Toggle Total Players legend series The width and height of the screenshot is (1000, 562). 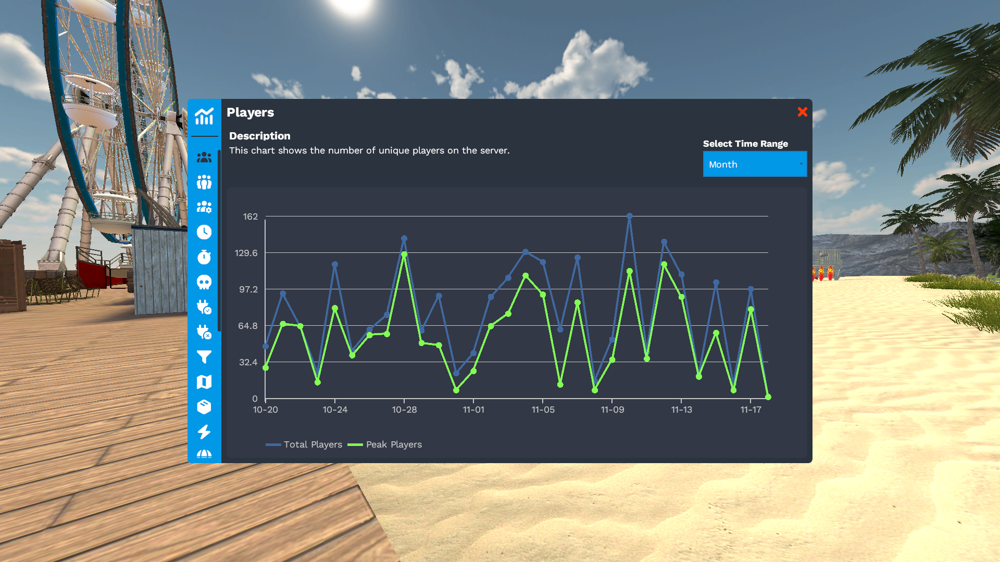(x=304, y=444)
